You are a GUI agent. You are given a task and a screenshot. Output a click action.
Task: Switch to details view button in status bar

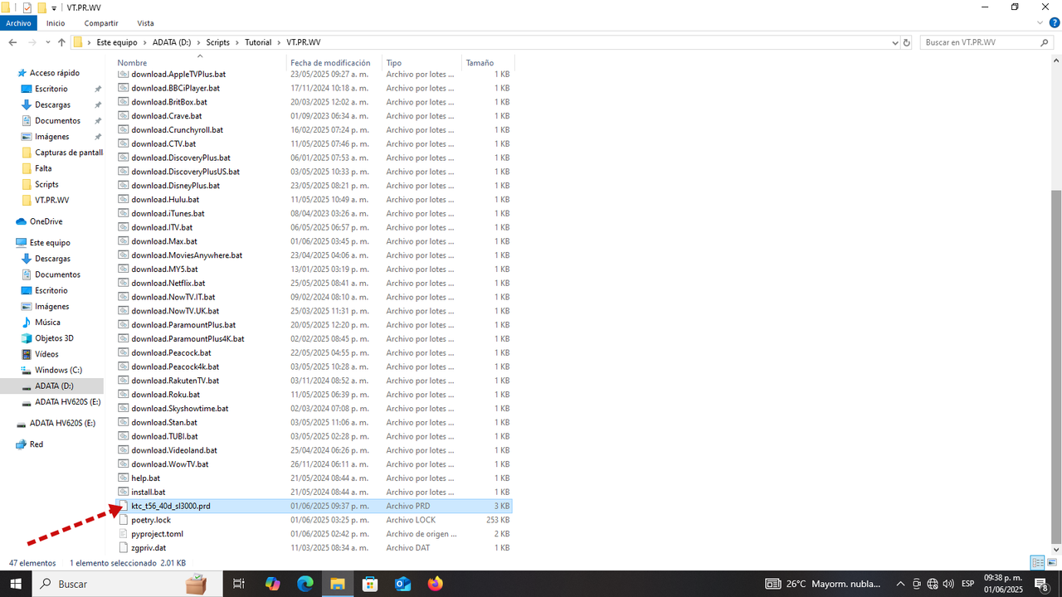point(1037,562)
